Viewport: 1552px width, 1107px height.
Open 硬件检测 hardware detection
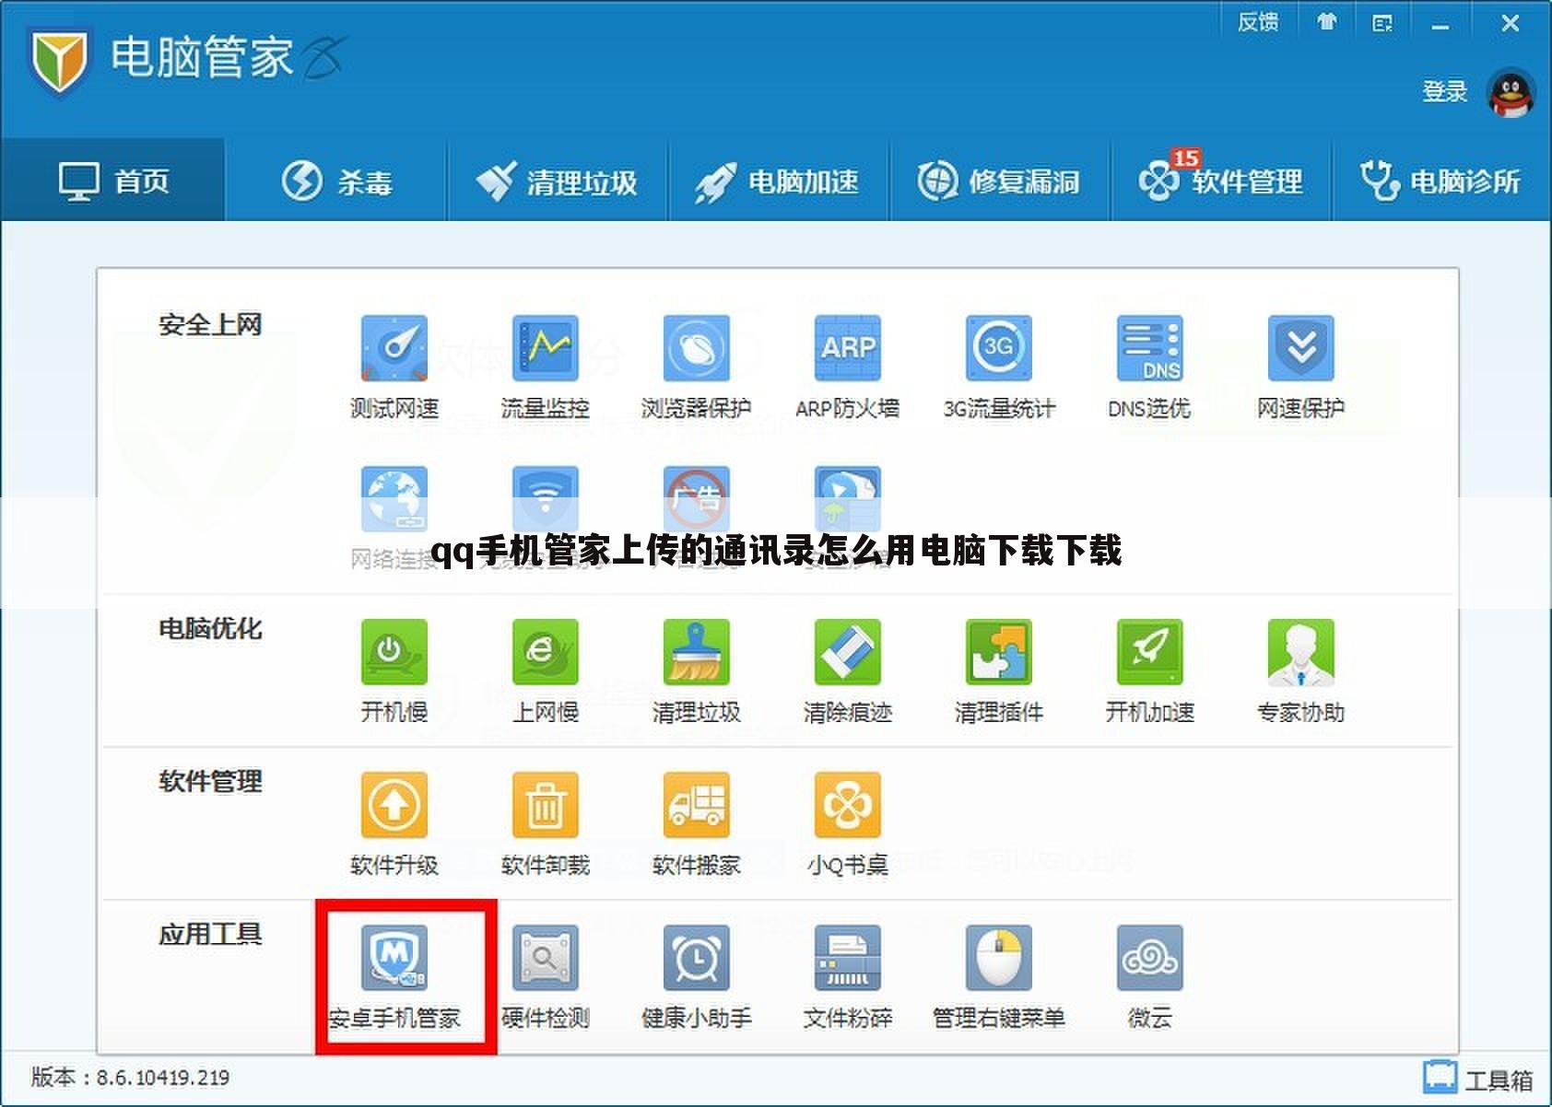tap(545, 977)
